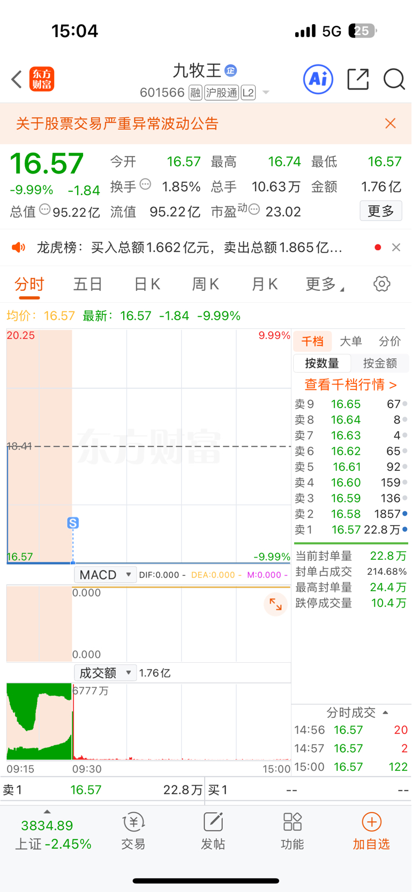This screenshot has height=892, width=412.
Task: Tap the 总值 info bubble icon
Action: [44, 209]
